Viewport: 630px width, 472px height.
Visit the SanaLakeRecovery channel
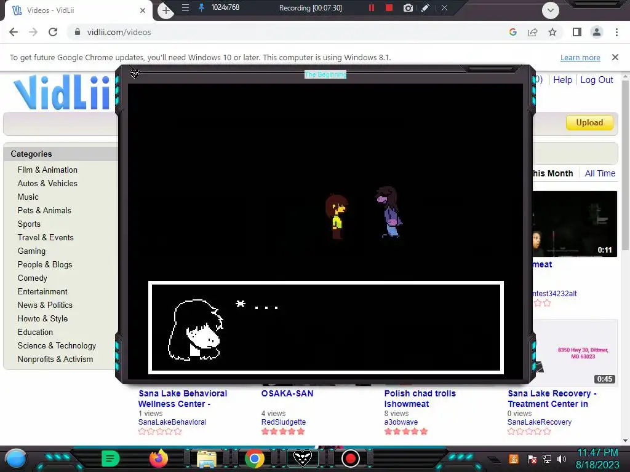point(539,422)
